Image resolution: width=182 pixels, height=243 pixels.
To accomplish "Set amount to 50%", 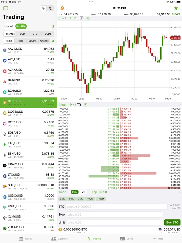I will point(71,199).
